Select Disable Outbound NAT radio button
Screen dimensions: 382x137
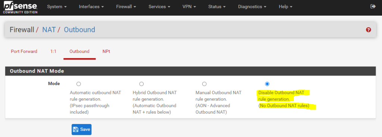coord(267,84)
